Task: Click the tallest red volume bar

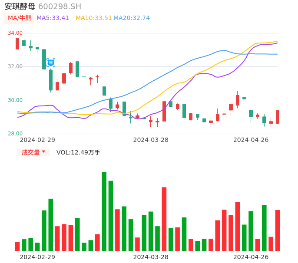Action: [164, 219]
